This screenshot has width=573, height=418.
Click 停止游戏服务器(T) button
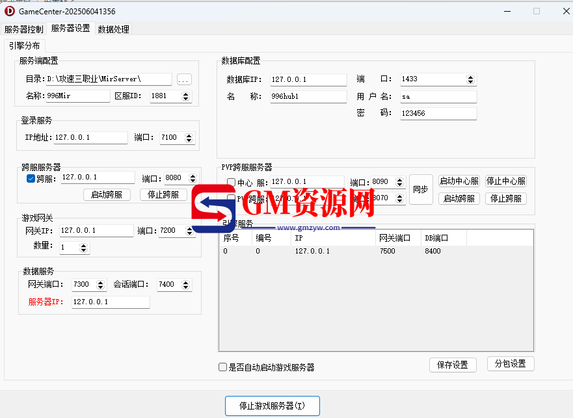pyautogui.click(x=273, y=406)
